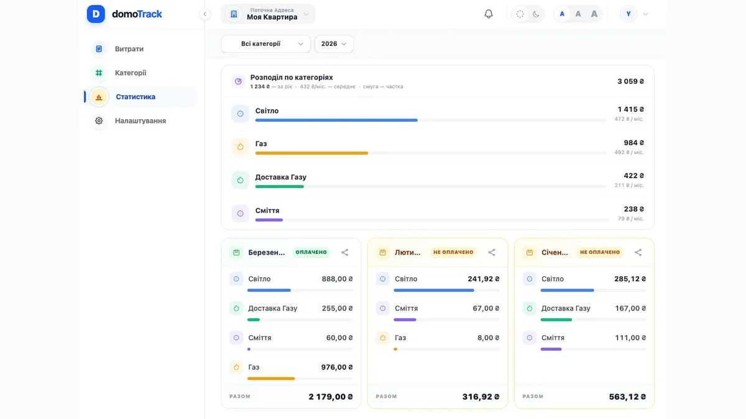Expand the user menu chevron
Screen dimensions: 746x419
pos(645,14)
